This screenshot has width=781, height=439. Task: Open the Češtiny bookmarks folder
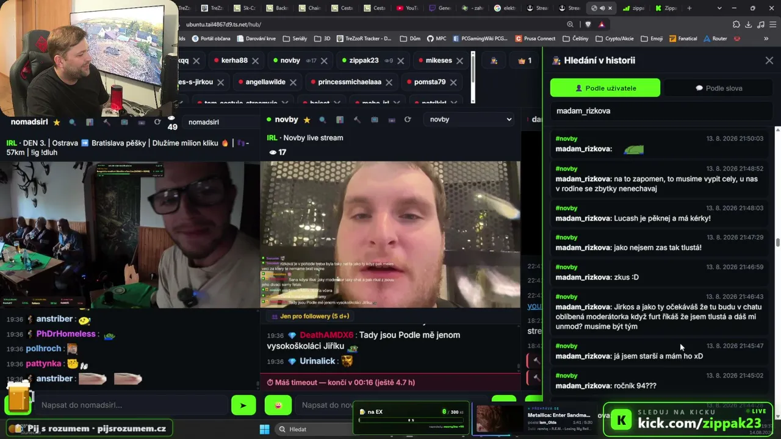pyautogui.click(x=575, y=38)
